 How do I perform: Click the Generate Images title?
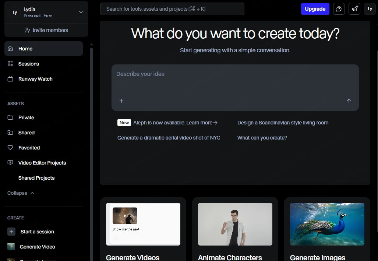318,257
